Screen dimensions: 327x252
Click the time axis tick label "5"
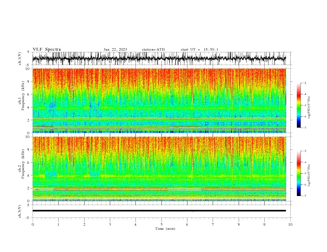(161, 224)
